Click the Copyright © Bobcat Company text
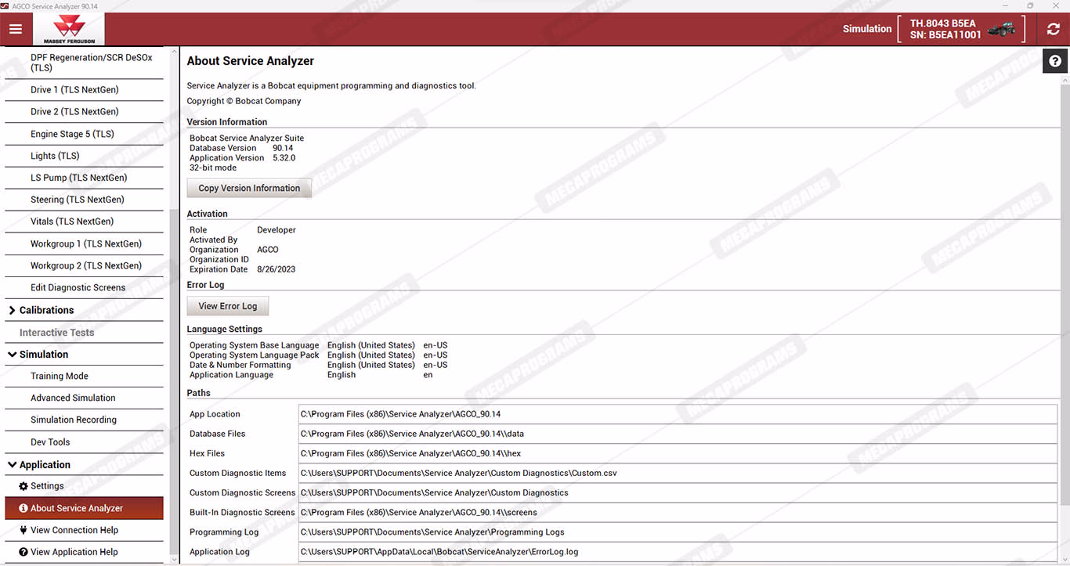 [244, 101]
